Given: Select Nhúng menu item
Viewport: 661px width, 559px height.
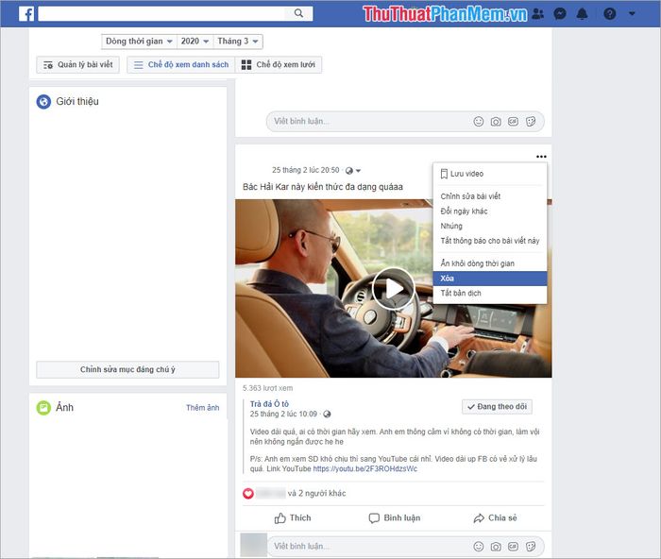Looking at the screenshot, I should point(490,226).
